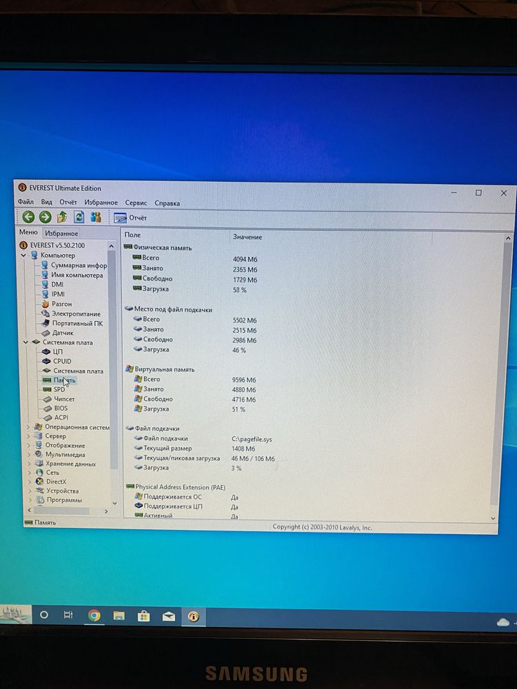Select Имя компьютера tree item
The height and width of the screenshot is (689, 517).
(x=72, y=275)
